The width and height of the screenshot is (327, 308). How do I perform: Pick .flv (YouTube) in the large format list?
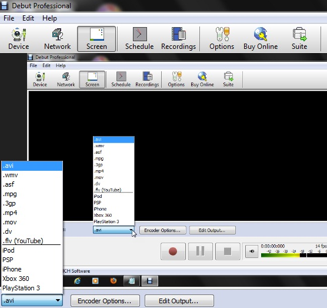click(x=32, y=241)
